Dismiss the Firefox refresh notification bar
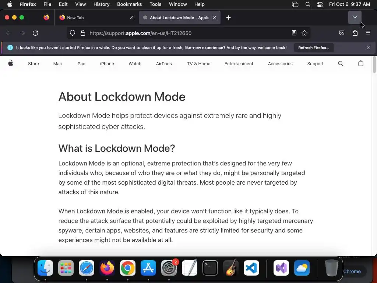 coord(368,48)
